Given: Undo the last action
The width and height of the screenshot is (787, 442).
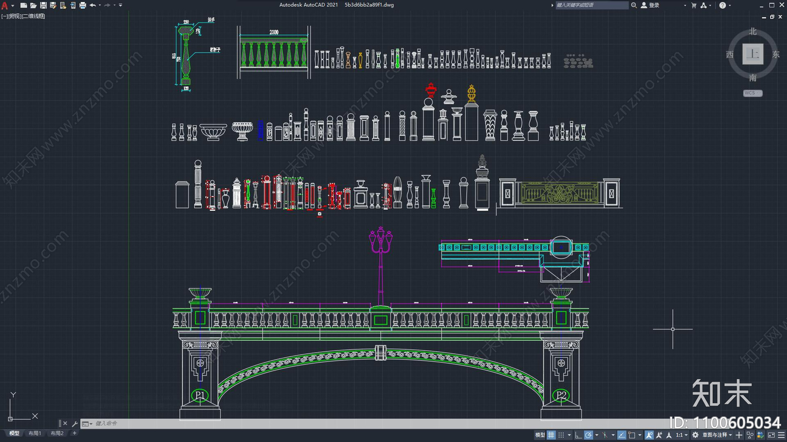Looking at the screenshot, I should (92, 5).
